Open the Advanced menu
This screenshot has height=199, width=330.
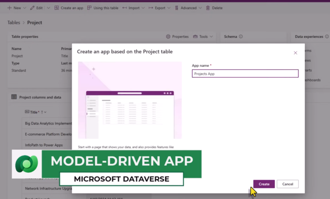pyautogui.click(x=188, y=8)
